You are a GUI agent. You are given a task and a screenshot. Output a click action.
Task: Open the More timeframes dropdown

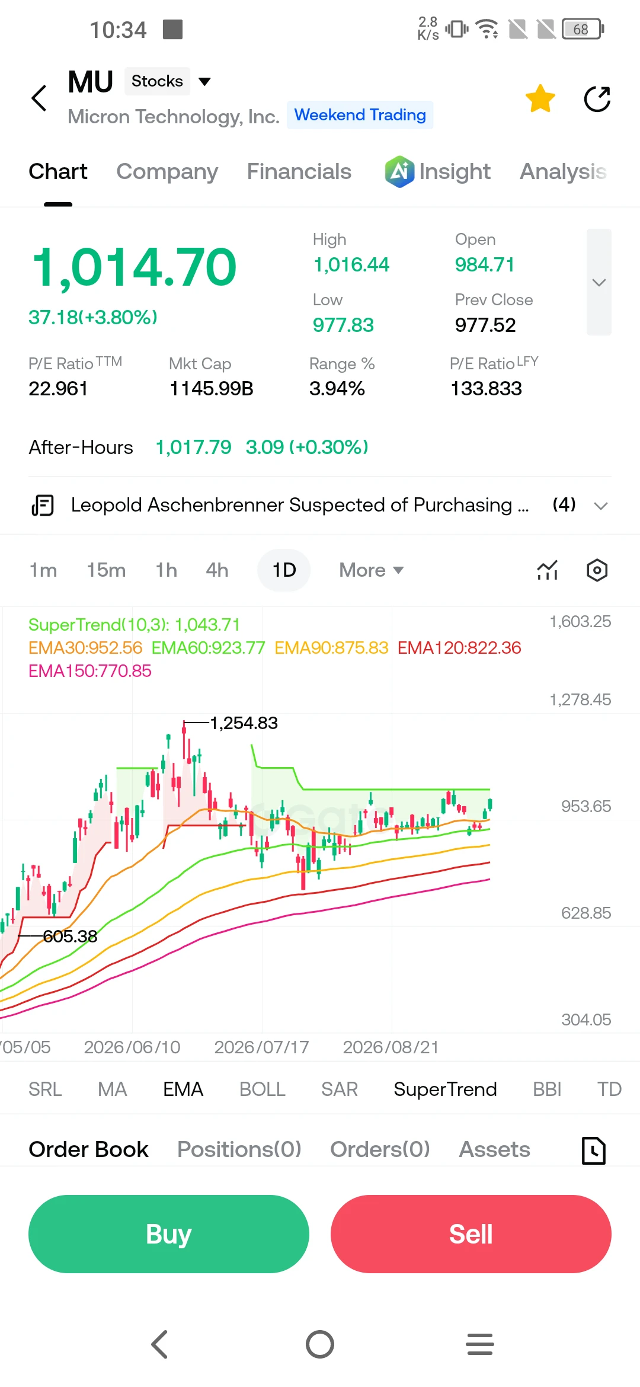[372, 570]
